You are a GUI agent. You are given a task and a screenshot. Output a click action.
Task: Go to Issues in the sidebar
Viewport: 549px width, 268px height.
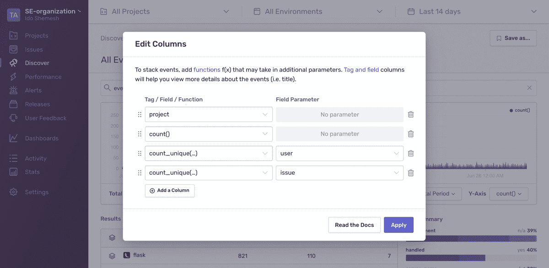[x=33, y=49]
